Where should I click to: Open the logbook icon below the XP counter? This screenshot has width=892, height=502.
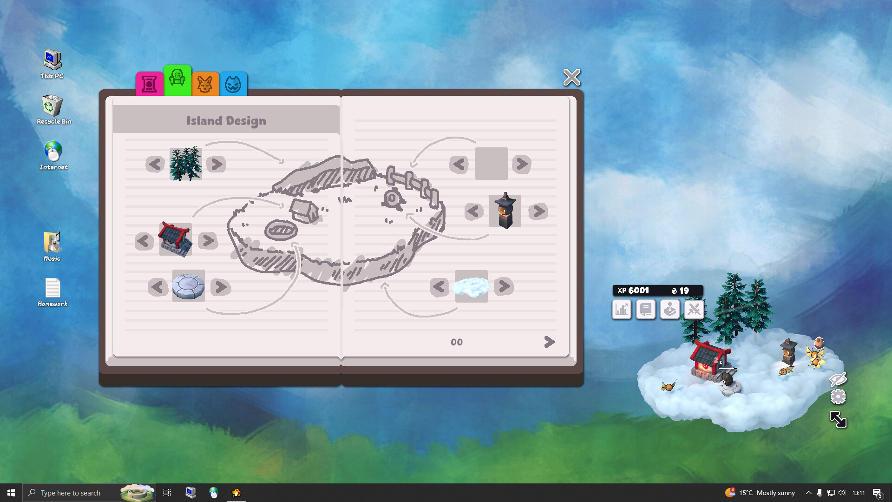[646, 310]
